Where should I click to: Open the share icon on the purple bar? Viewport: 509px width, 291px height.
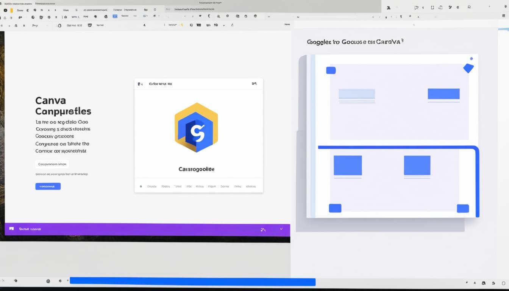pos(263,229)
